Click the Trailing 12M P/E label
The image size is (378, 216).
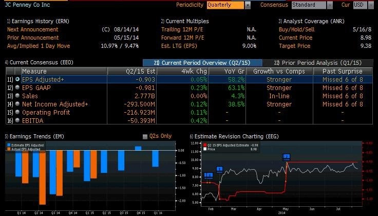[x=182, y=29]
